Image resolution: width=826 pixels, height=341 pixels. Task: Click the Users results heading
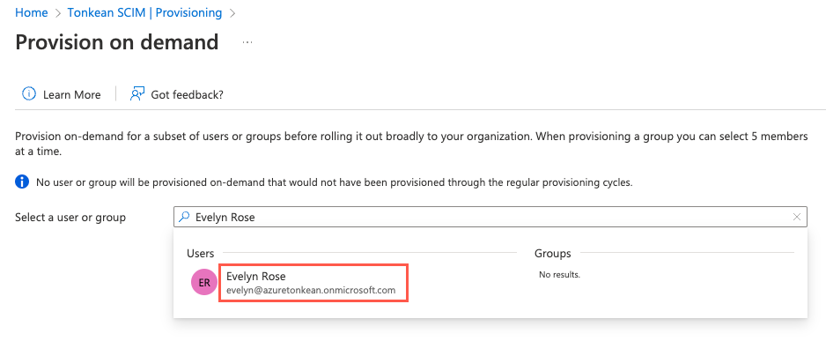(200, 254)
